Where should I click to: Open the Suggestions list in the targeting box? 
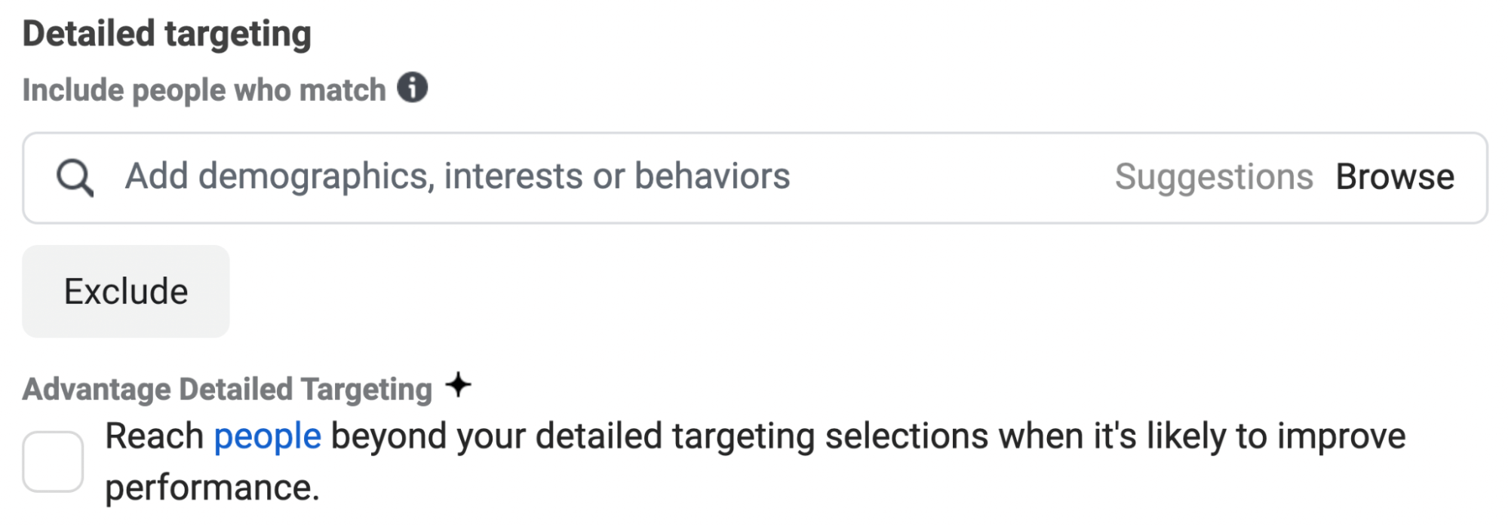[1213, 177]
